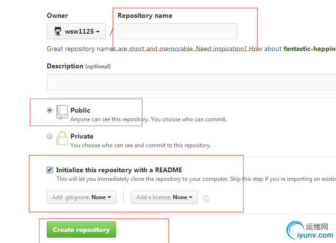The image size is (336, 243).
Task: Select the Private radio button
Action: (50, 136)
